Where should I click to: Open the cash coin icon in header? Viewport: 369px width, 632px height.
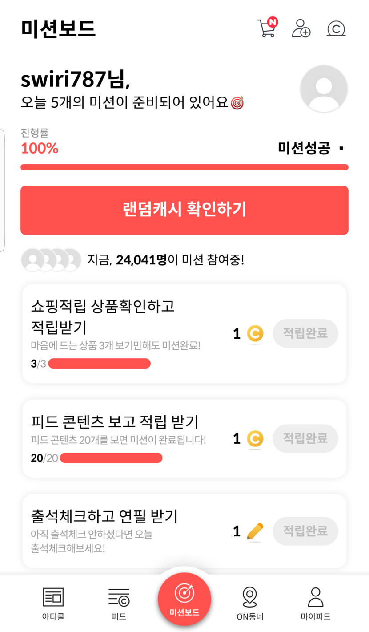pos(336,28)
